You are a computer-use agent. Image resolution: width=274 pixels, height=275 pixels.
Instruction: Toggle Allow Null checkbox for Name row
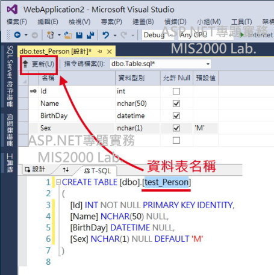coord(176,104)
